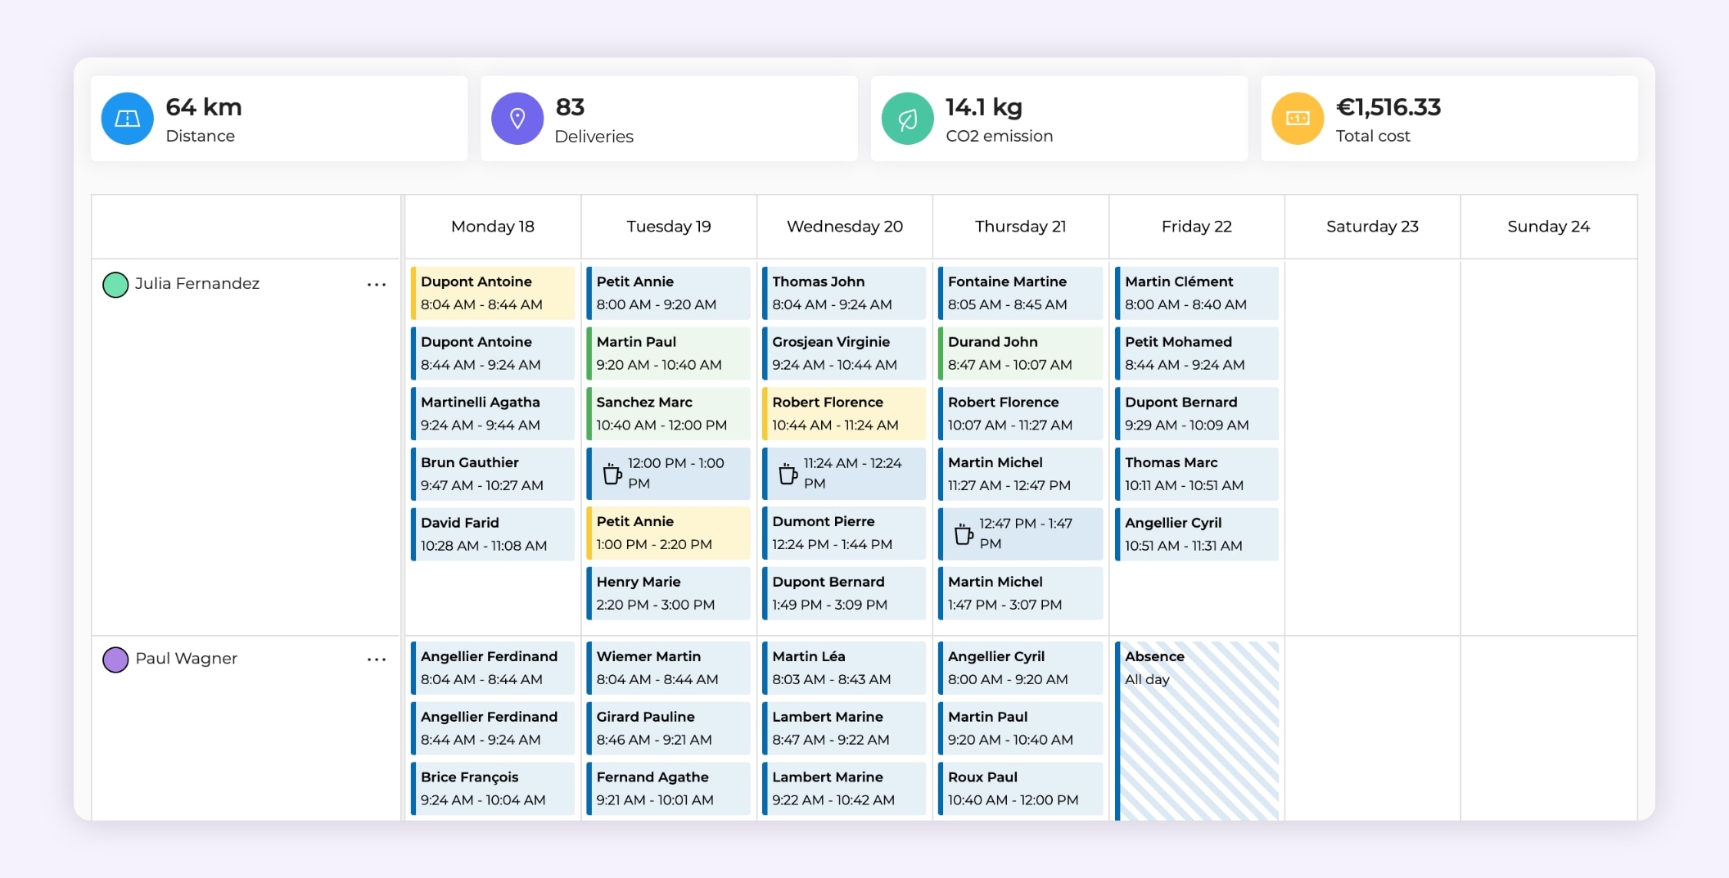Click the green CO2 emission leaf icon

pos(907,118)
